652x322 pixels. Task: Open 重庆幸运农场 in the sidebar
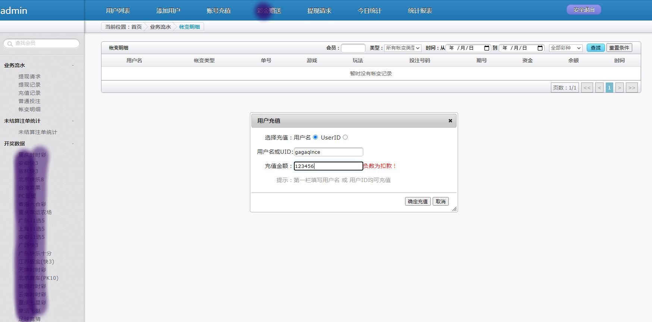[35, 212]
